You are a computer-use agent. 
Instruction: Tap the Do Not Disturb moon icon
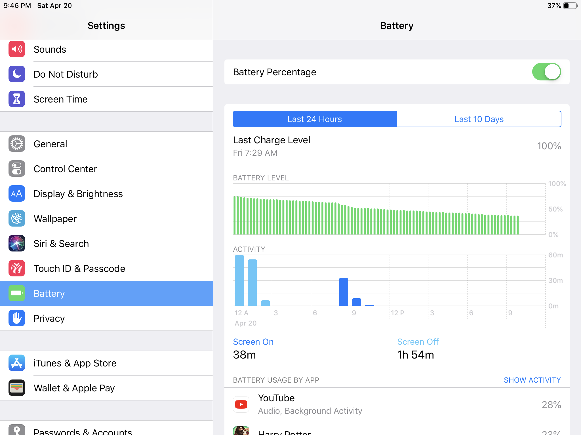click(17, 74)
